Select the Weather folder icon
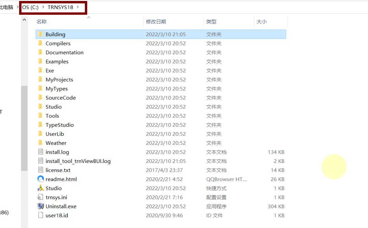Viewport: 368px width, 228px height. [40, 143]
